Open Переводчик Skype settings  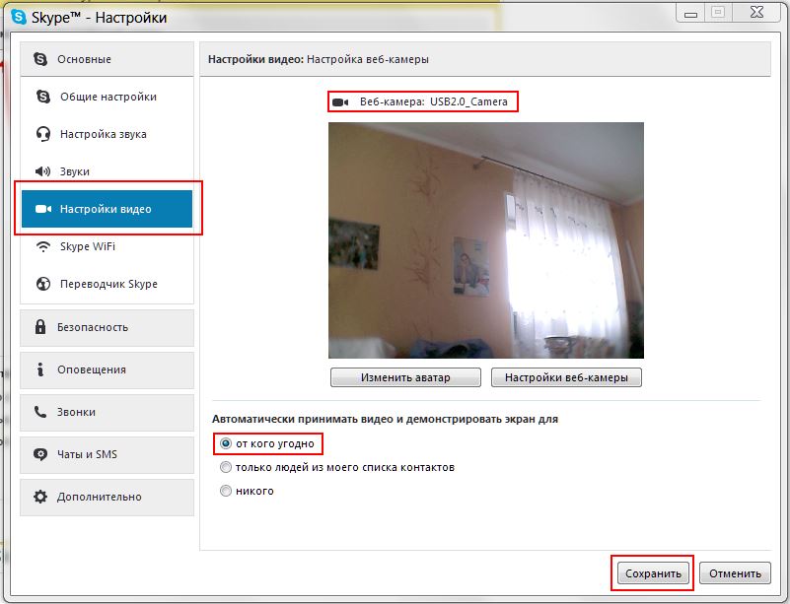coord(107,284)
